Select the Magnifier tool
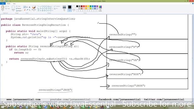Image resolution: width=194 pixels, height=109 pixels. [29, 10]
